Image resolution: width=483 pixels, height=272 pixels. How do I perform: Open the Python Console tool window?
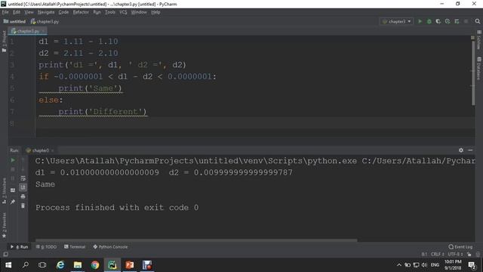click(x=110, y=247)
